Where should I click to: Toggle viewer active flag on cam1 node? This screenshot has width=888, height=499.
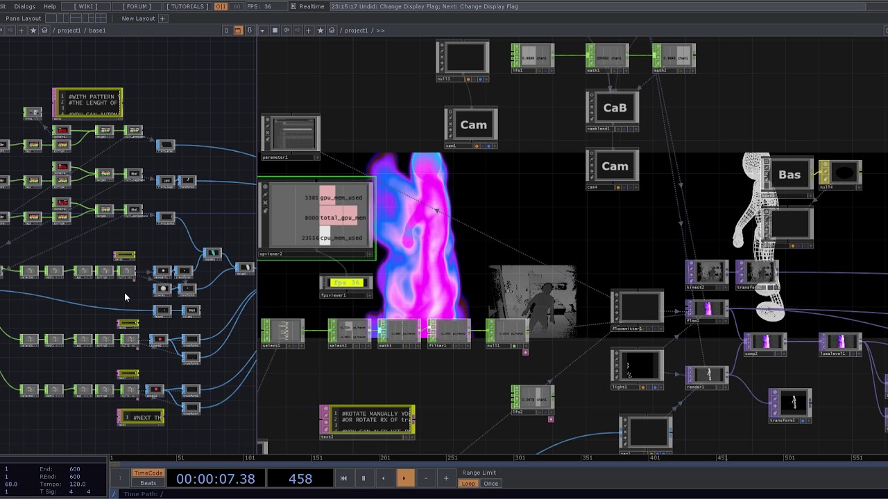[495, 146]
